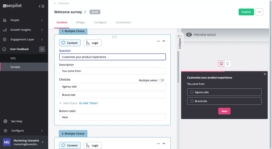Click the Question input field
The image size is (272, 149).
113,57
